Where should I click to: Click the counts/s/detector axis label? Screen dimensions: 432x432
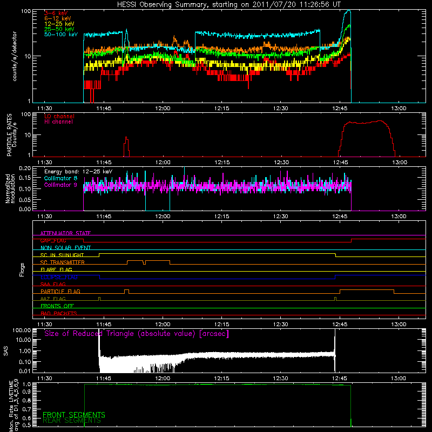click(15, 56)
